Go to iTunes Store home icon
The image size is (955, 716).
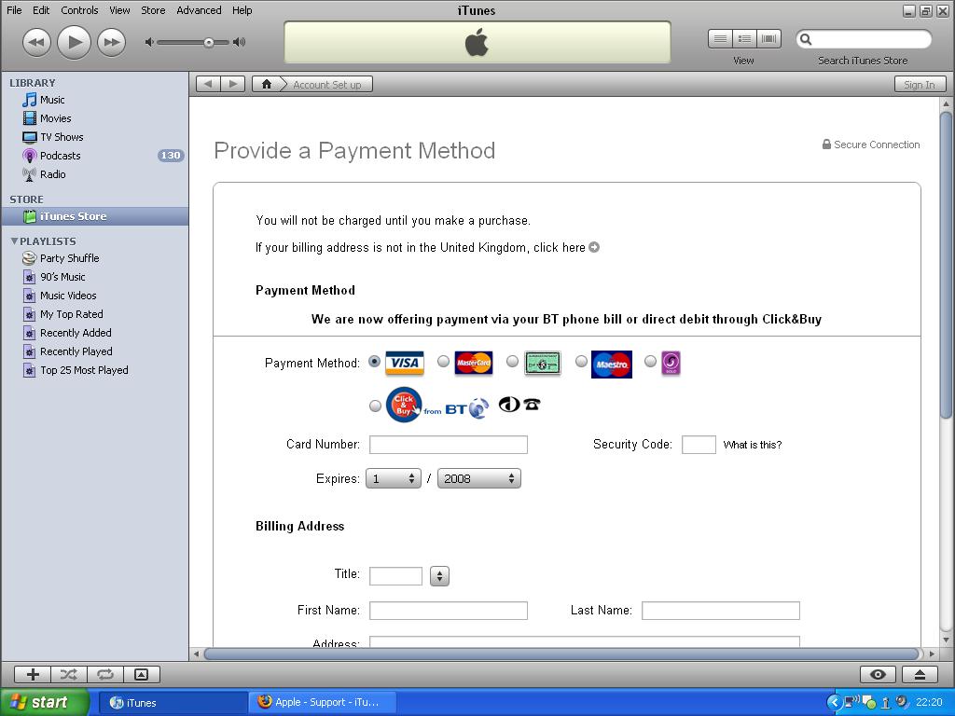[x=266, y=84]
